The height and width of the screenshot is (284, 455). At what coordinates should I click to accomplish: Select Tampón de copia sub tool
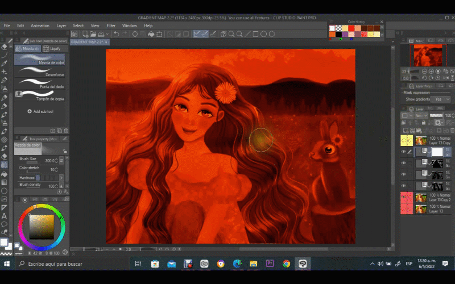point(40,94)
